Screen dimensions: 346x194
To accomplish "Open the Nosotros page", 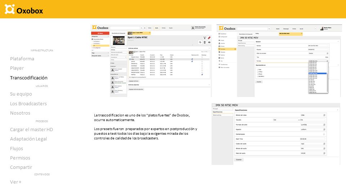I will [20, 113].
